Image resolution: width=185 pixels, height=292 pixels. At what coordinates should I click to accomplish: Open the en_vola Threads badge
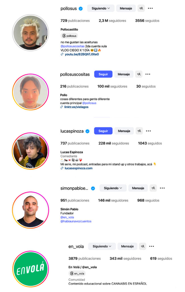coord(77,273)
